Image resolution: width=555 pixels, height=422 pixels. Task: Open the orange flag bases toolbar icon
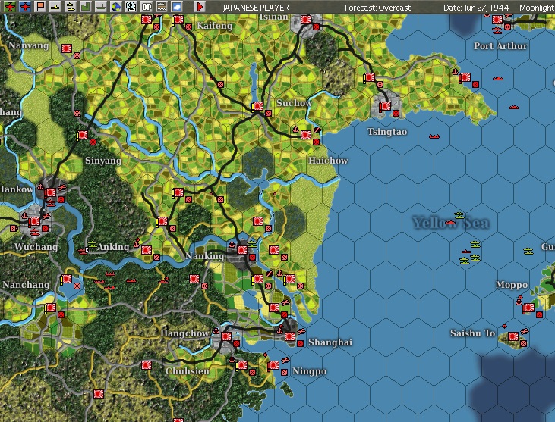tap(40, 6)
